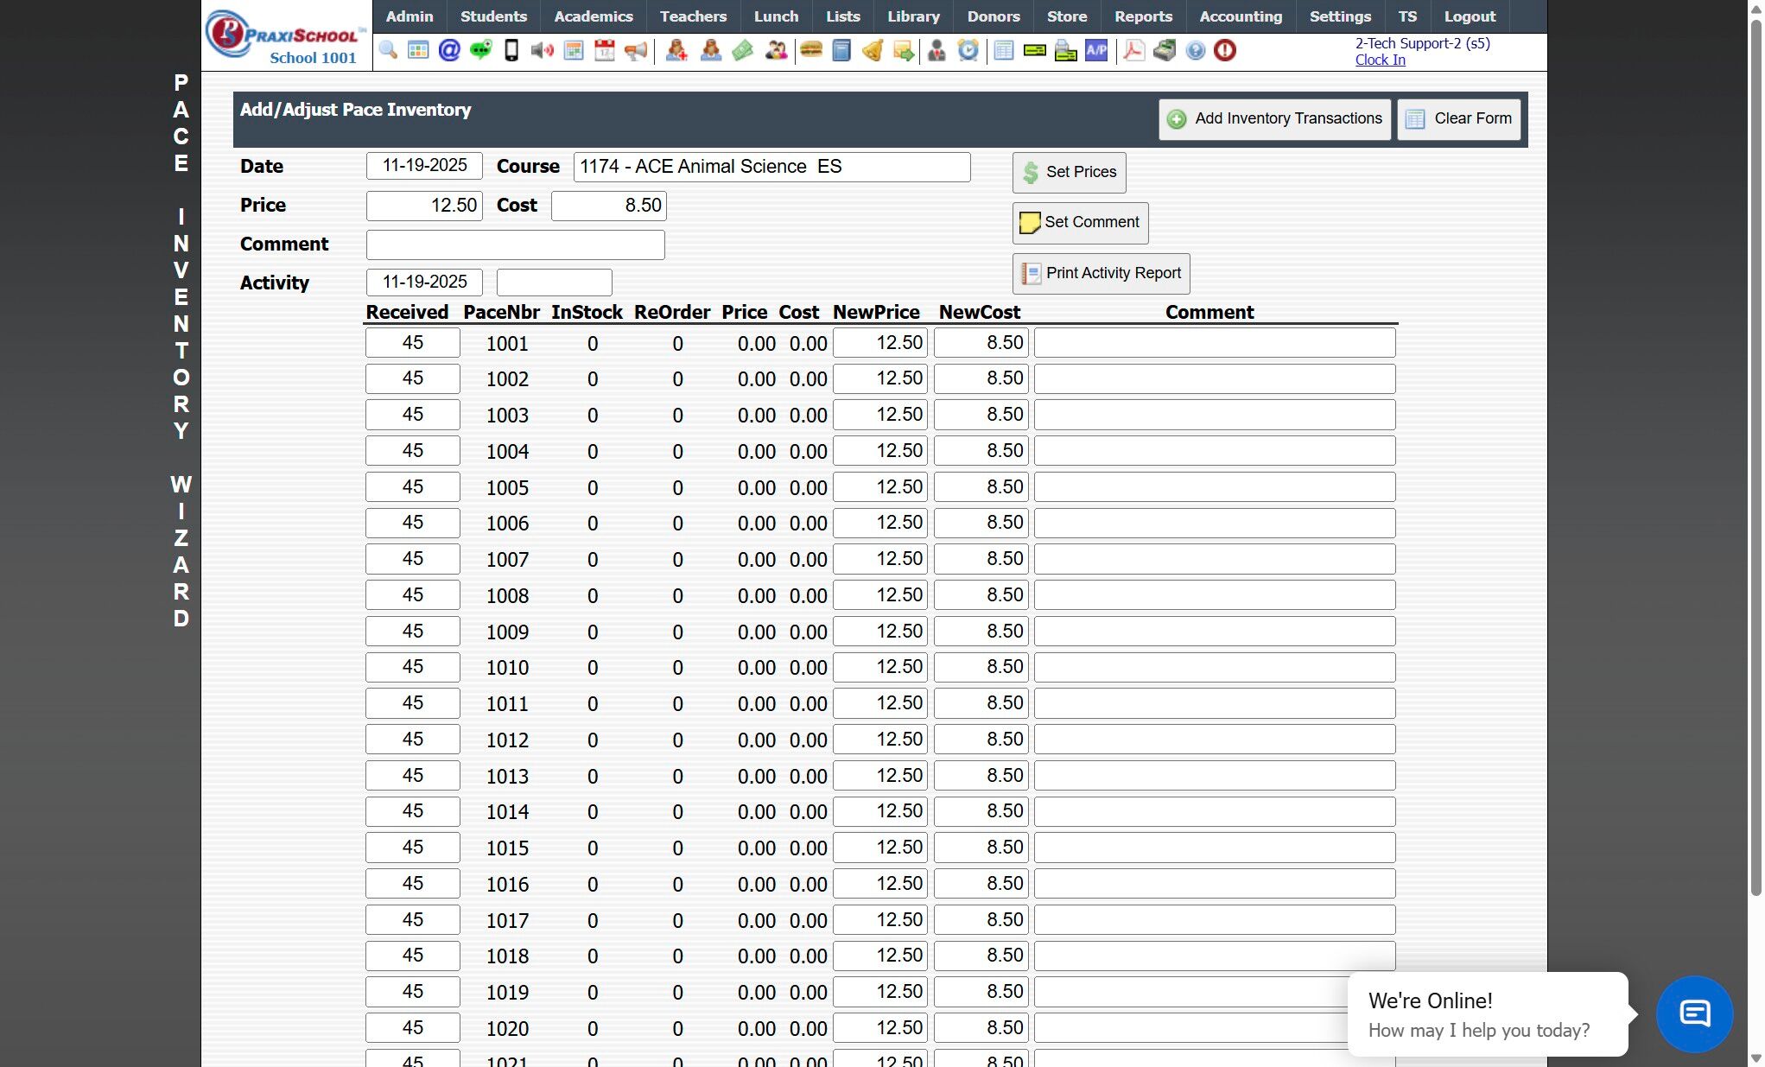Open the Academics menu
The width and height of the screenshot is (1765, 1067).
pos(594,16)
